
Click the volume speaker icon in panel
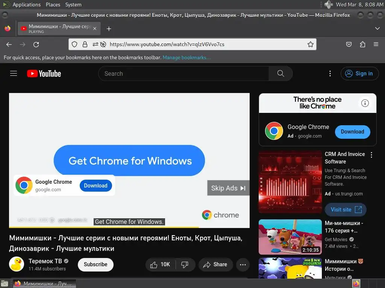(328, 4)
